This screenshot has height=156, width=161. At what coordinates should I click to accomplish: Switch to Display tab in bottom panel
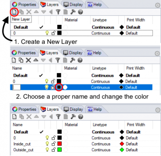(x=73, y=109)
